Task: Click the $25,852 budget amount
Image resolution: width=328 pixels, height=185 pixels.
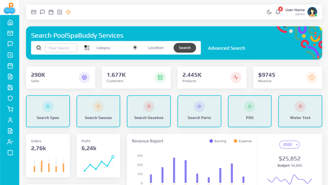Action: [x=290, y=159]
